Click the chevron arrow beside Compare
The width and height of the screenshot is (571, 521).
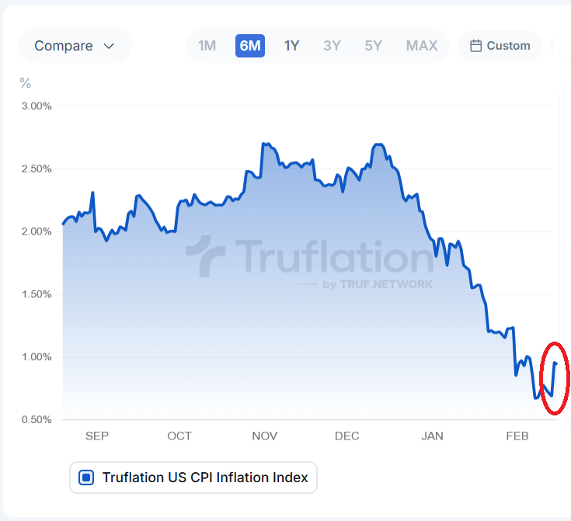pyautogui.click(x=109, y=46)
